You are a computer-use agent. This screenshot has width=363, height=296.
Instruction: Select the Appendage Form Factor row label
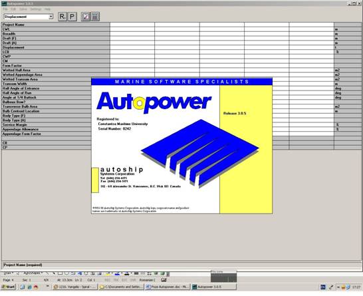(47, 134)
